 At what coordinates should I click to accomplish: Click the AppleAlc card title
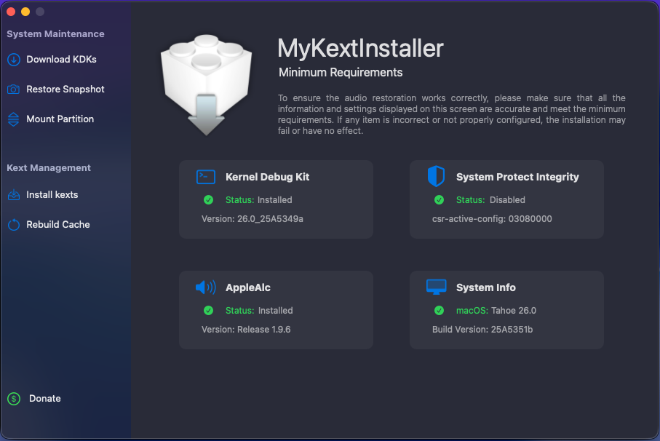pyautogui.click(x=248, y=287)
